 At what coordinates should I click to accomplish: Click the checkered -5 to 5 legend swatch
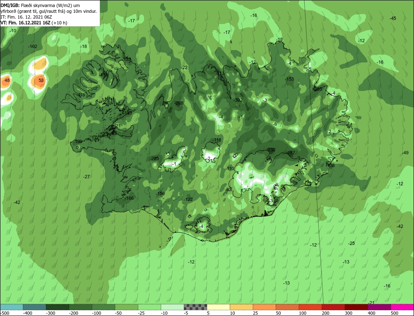click(195, 307)
